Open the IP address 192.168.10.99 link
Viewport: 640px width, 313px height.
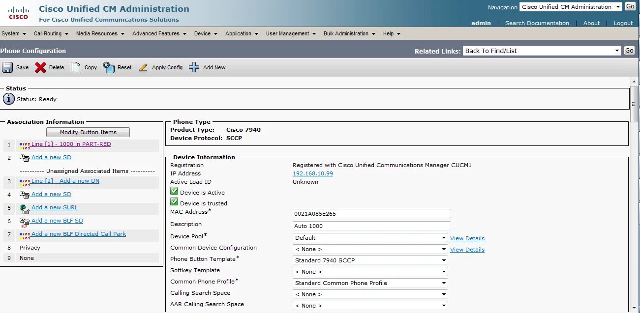313,173
